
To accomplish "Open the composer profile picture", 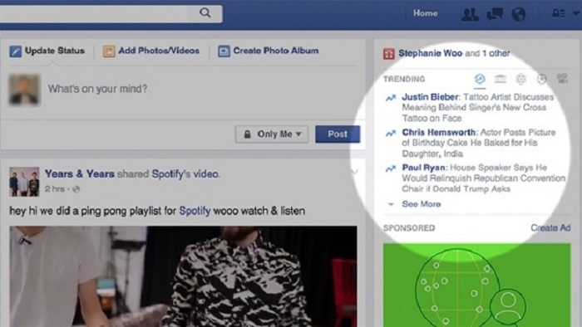I will pos(24,90).
